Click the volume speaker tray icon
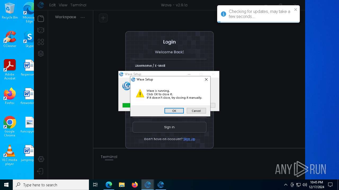This screenshot has width=339, height=190. [305, 185]
